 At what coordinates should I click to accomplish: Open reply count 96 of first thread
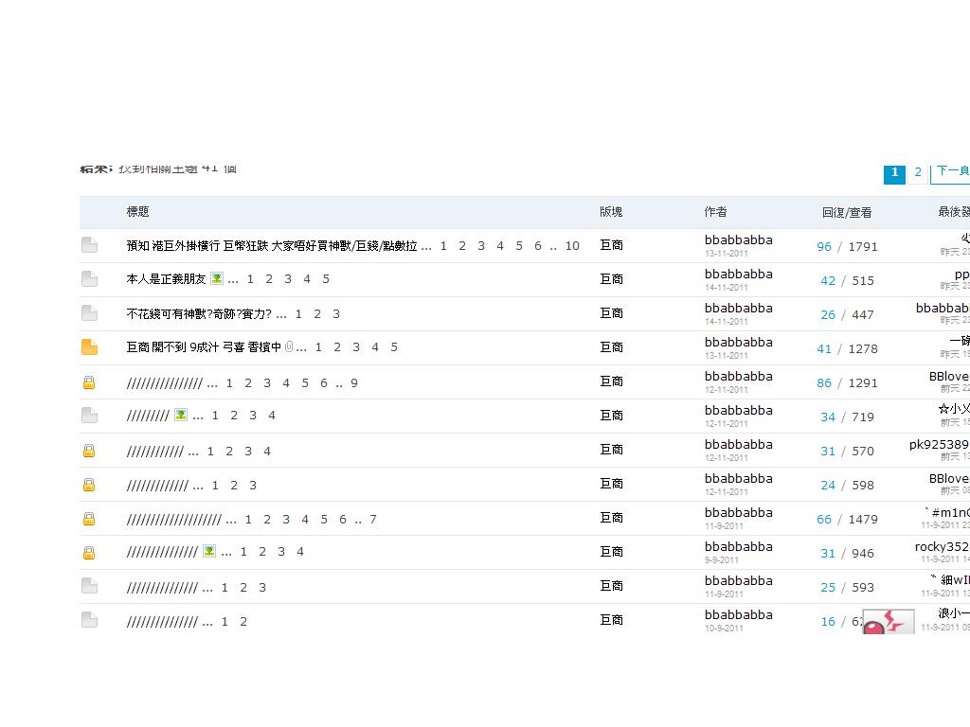[x=824, y=246]
